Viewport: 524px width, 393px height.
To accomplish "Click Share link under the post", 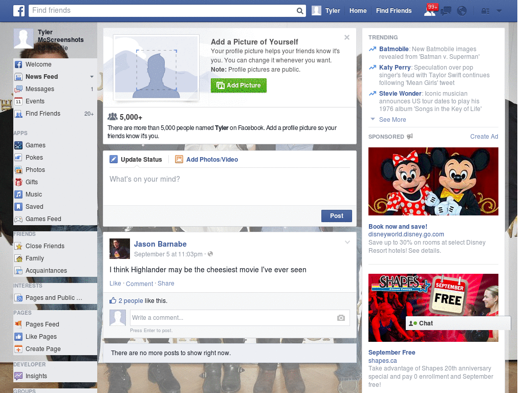I will click(x=166, y=283).
